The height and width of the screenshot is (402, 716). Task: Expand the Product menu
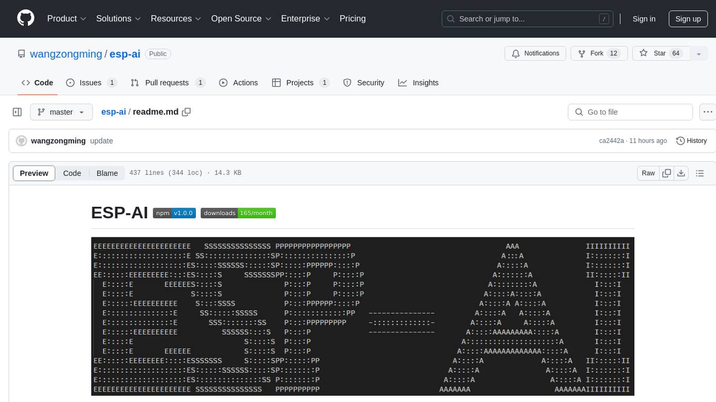(67, 18)
